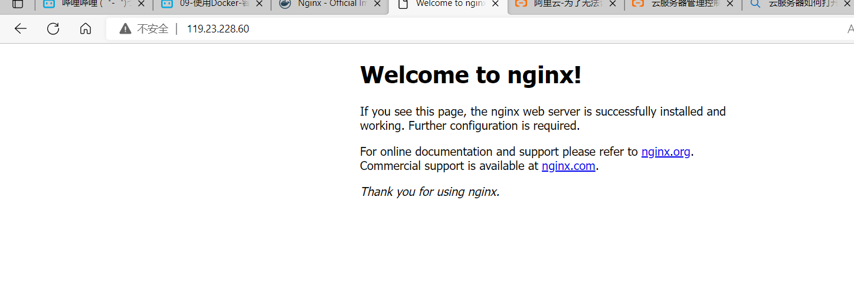Close the Nginx - Official Image tab
The width and height of the screenshot is (854, 285).
[377, 4]
